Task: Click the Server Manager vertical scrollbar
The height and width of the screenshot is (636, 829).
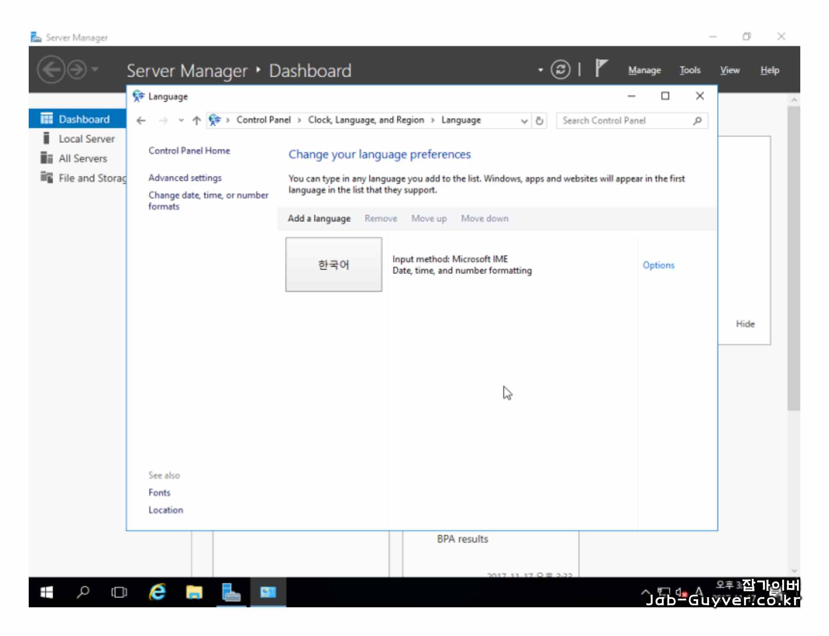Action: [793, 257]
